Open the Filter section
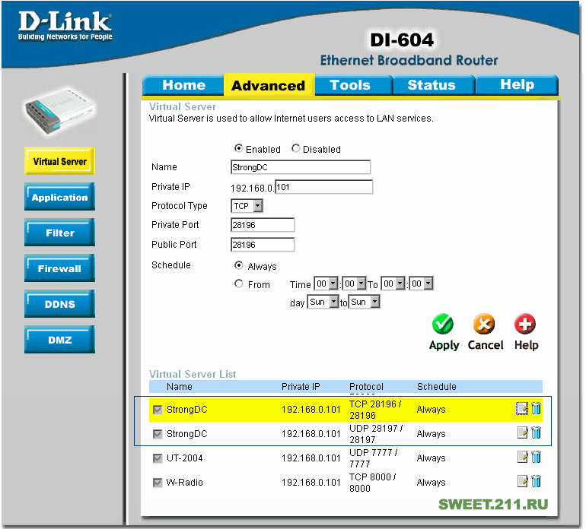Screen dimensions: 586x529 click(60, 233)
